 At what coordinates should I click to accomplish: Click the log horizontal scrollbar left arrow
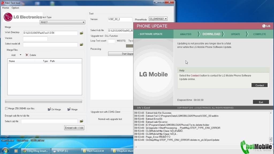pos(136,147)
